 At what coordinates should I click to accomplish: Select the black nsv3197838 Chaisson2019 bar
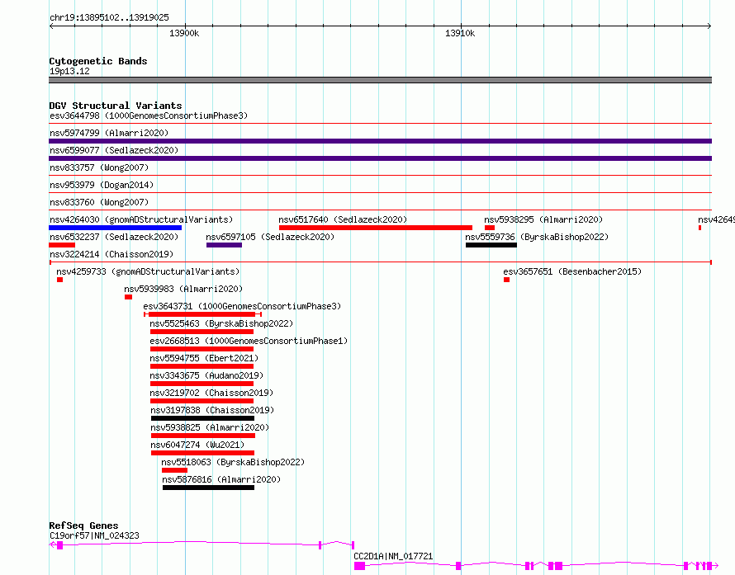click(x=202, y=418)
